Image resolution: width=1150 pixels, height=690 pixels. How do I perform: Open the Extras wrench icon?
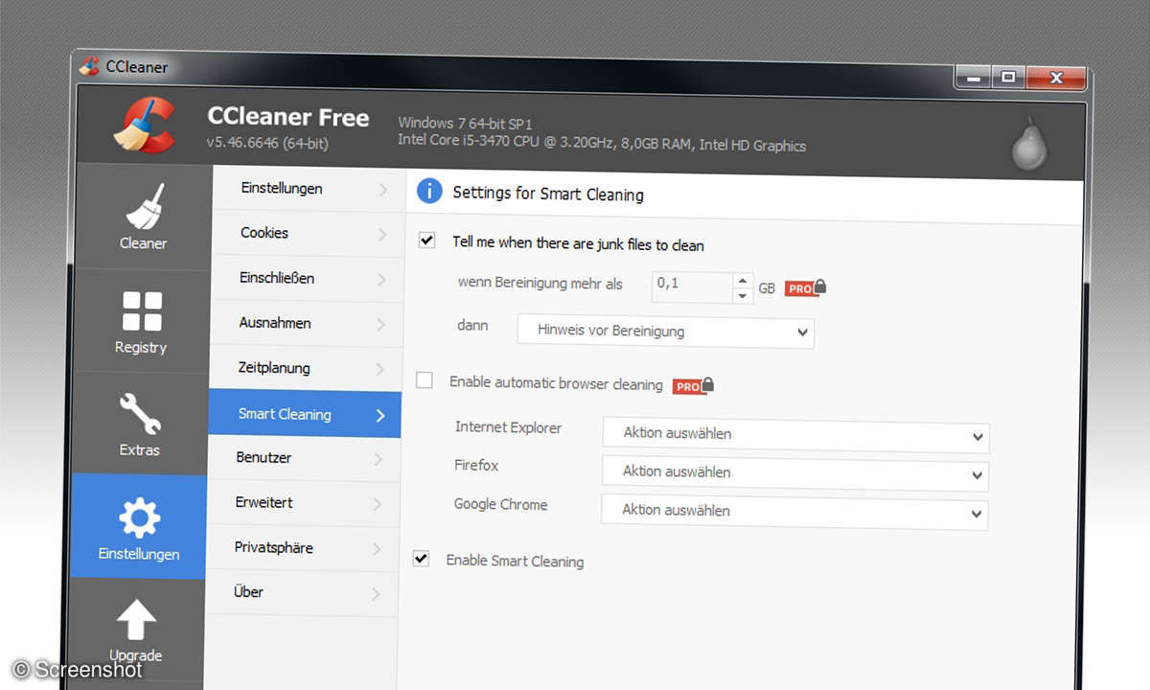[x=140, y=413]
